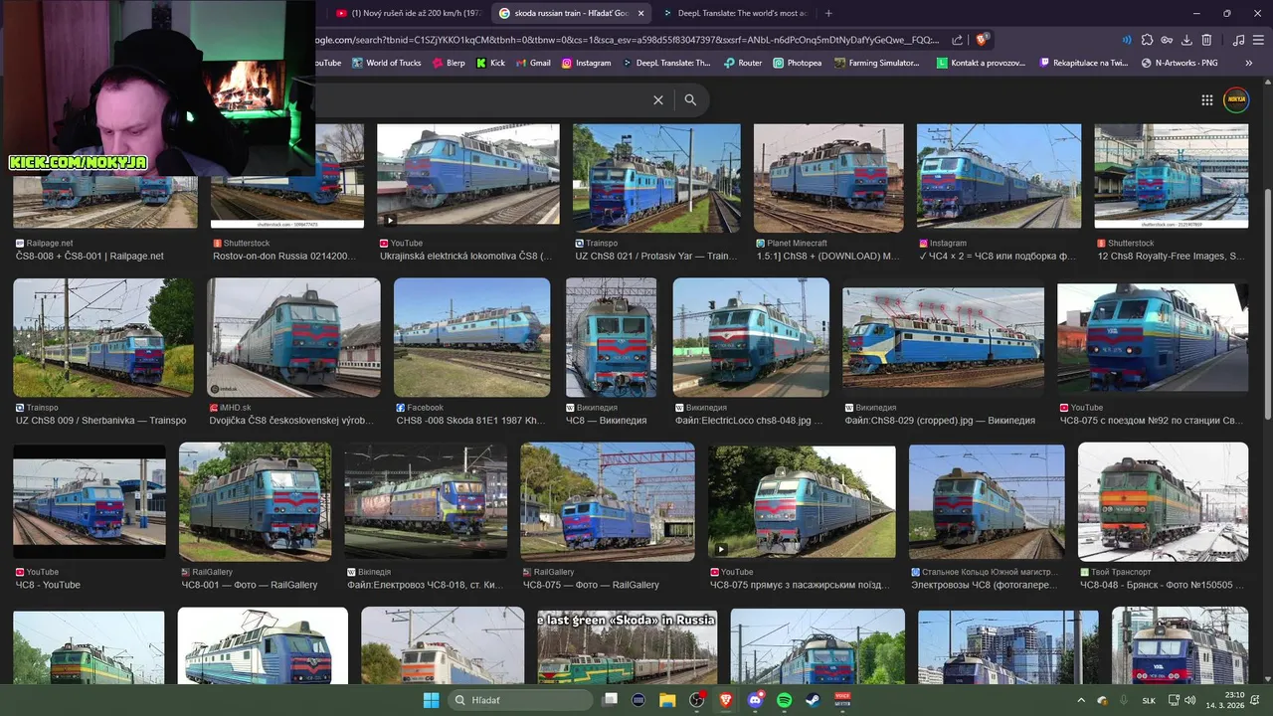1273x716 pixels.
Task: Open the key VPN toolbar icon
Action: click(1167, 40)
